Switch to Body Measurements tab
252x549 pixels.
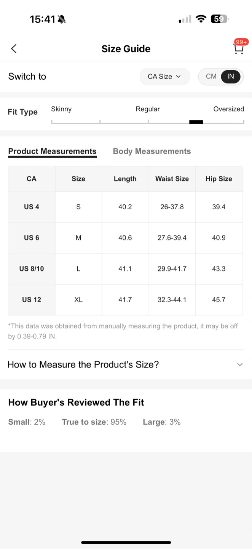pos(152,151)
